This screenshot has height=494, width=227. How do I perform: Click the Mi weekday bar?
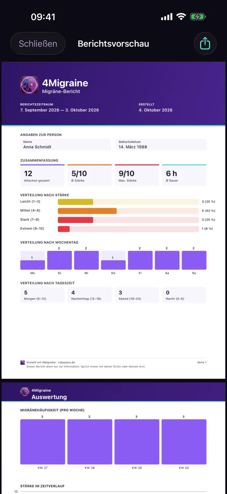(x=86, y=260)
